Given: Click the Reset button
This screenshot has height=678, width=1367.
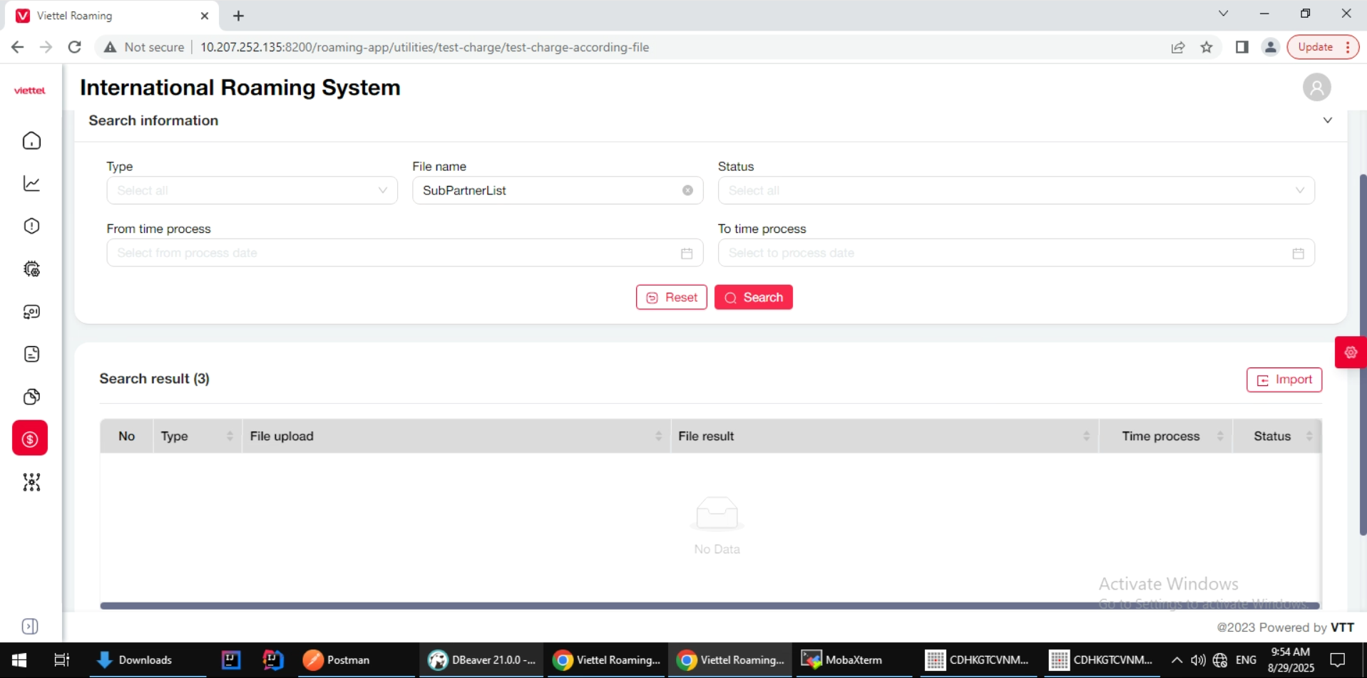Looking at the screenshot, I should [671, 298].
